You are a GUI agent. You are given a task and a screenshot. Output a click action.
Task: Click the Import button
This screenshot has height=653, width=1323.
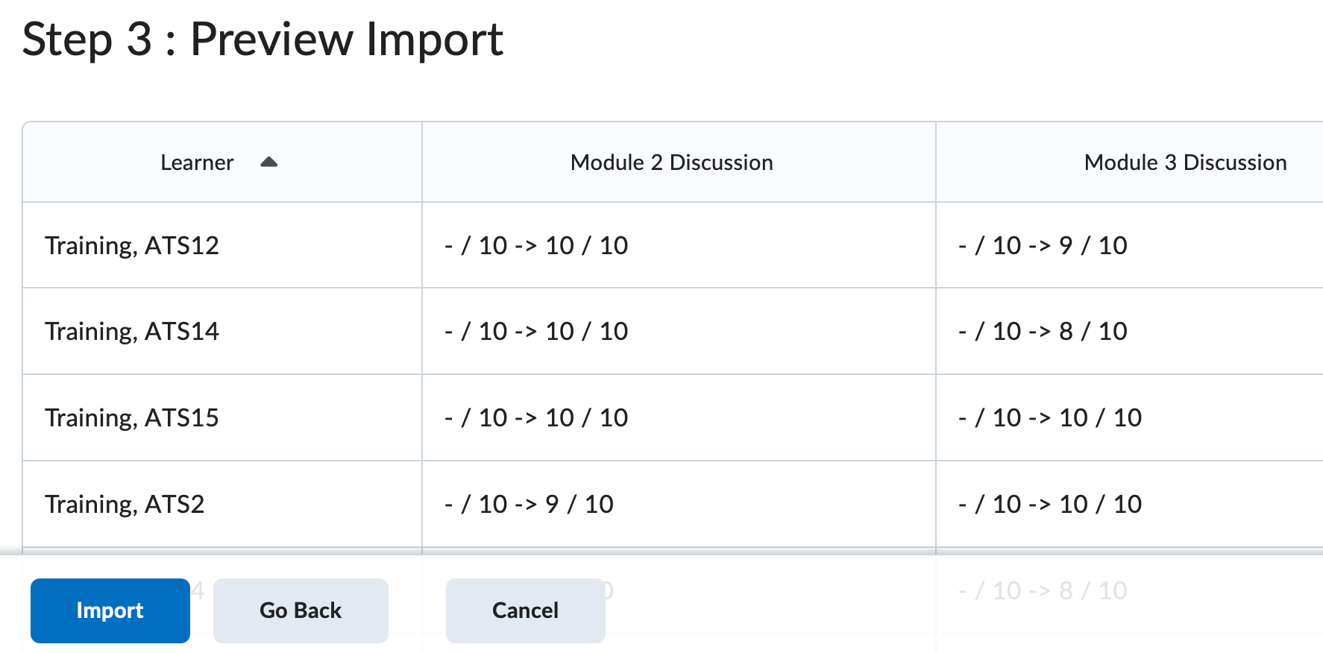[x=110, y=611]
